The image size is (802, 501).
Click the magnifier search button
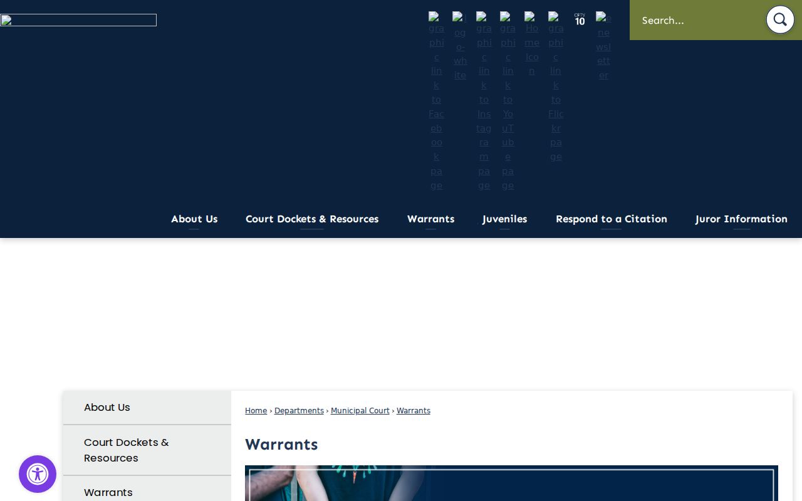[x=780, y=20]
